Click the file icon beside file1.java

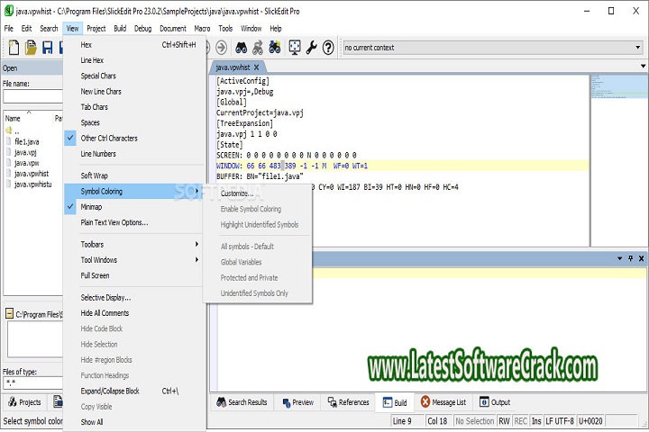(x=9, y=141)
